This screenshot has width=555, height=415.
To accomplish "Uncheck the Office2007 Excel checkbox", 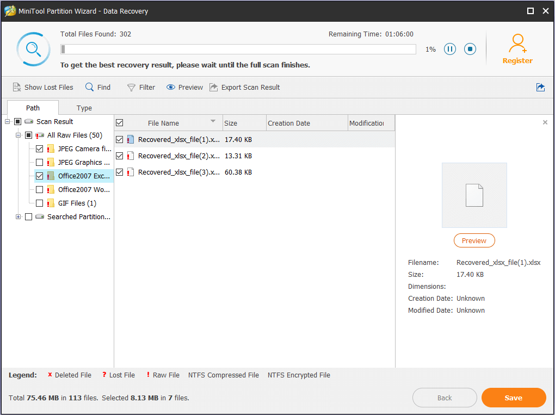I will tap(39, 176).
